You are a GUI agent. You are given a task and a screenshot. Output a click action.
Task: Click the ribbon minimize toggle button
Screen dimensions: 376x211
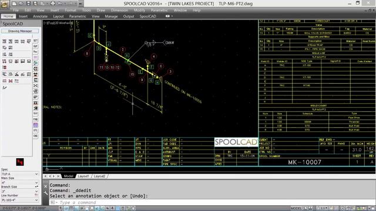click(x=167, y=16)
